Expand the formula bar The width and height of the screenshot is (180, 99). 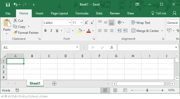click(176, 47)
